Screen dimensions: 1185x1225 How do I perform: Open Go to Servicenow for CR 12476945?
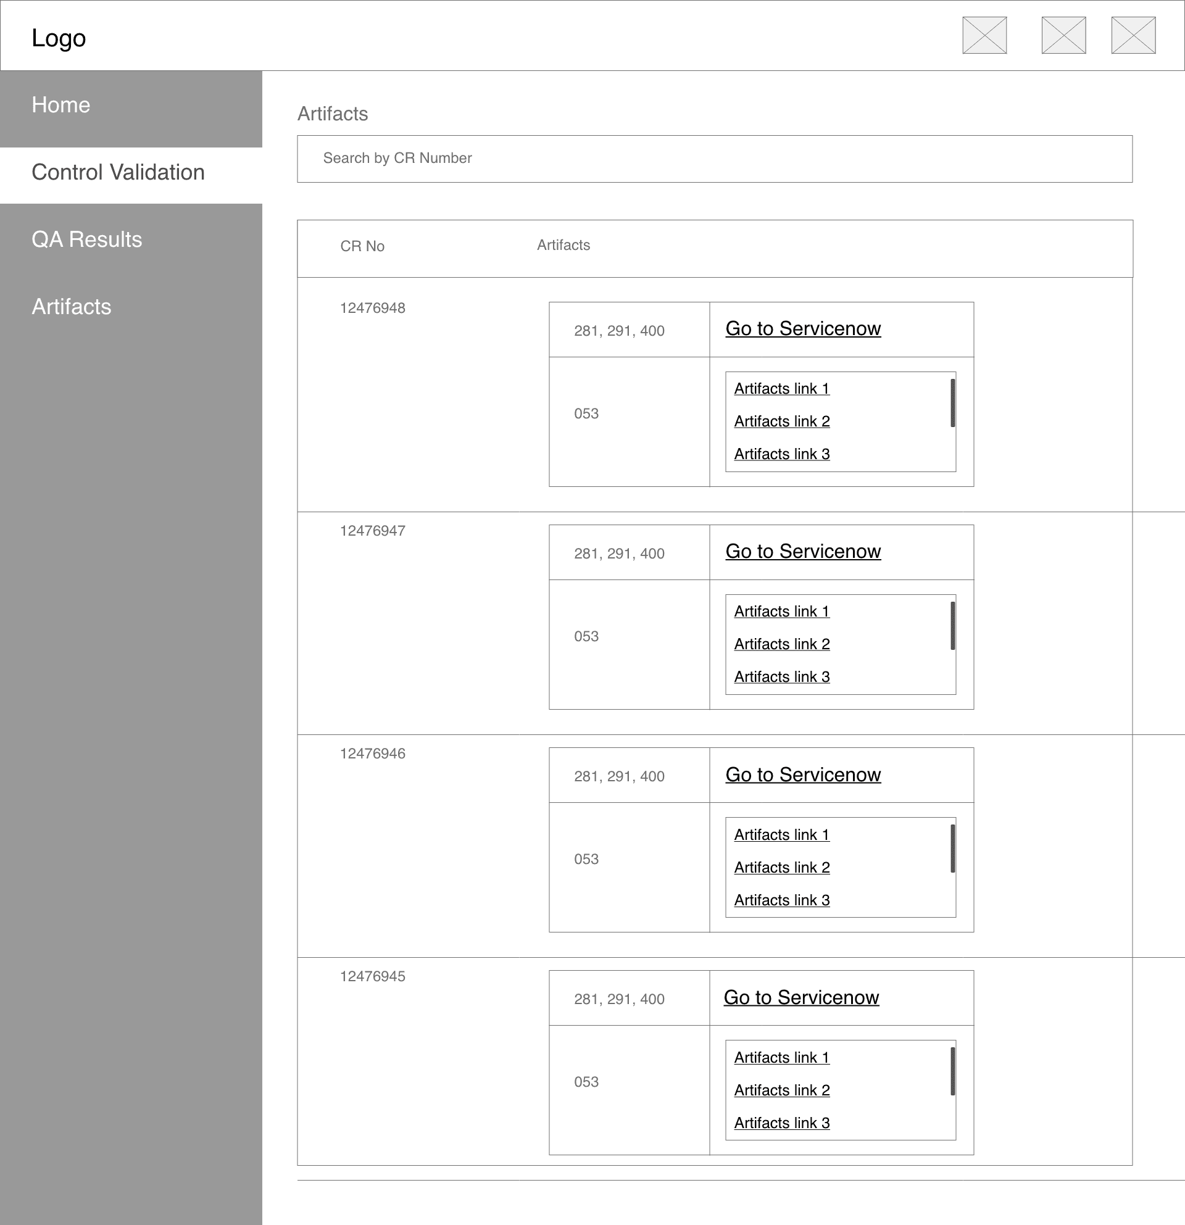[800, 997]
